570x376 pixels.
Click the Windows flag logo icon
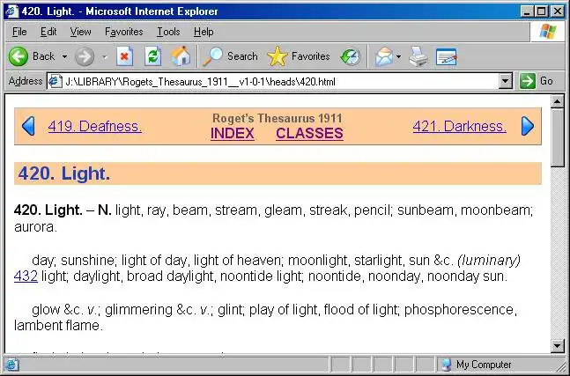coord(547,32)
